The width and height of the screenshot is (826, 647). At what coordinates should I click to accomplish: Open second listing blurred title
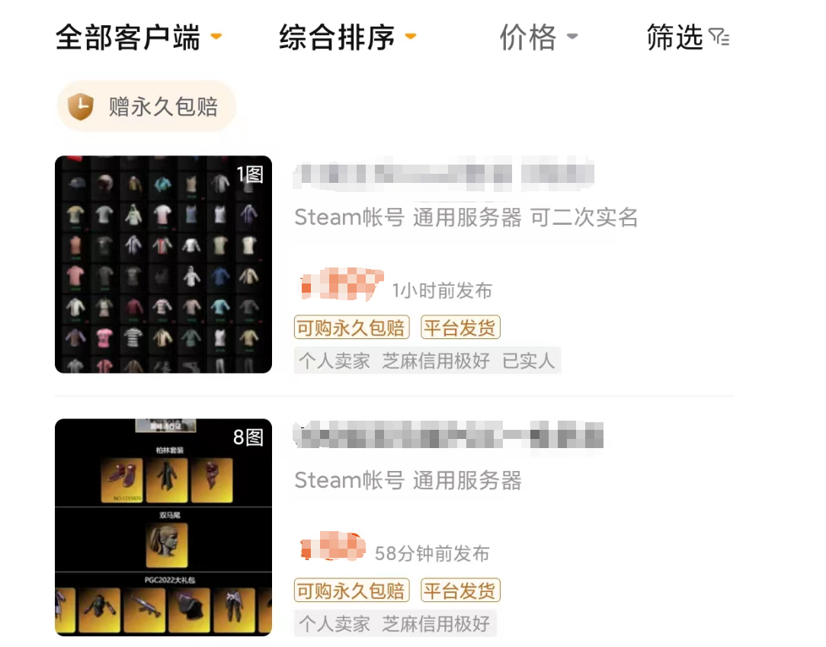click(x=448, y=436)
